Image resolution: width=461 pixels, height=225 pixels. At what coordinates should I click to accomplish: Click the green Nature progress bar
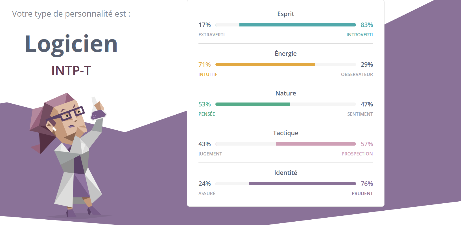pos(253,104)
